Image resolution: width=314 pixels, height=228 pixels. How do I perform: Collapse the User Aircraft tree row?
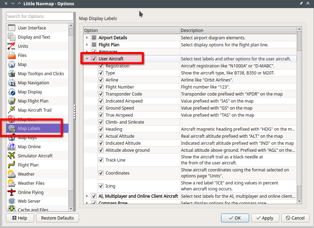click(x=87, y=59)
